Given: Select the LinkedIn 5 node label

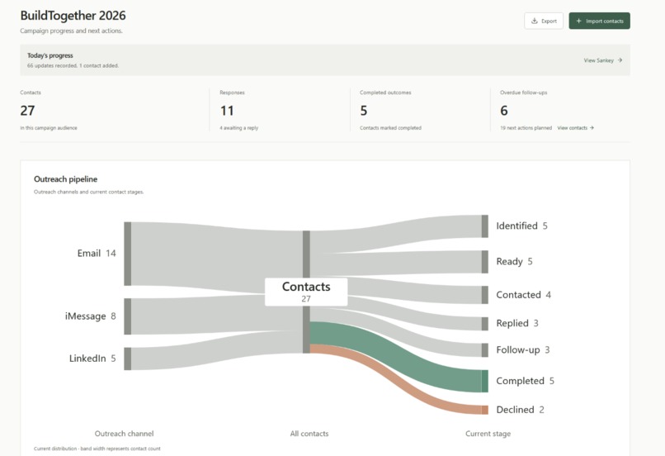Looking at the screenshot, I should click(x=92, y=359).
